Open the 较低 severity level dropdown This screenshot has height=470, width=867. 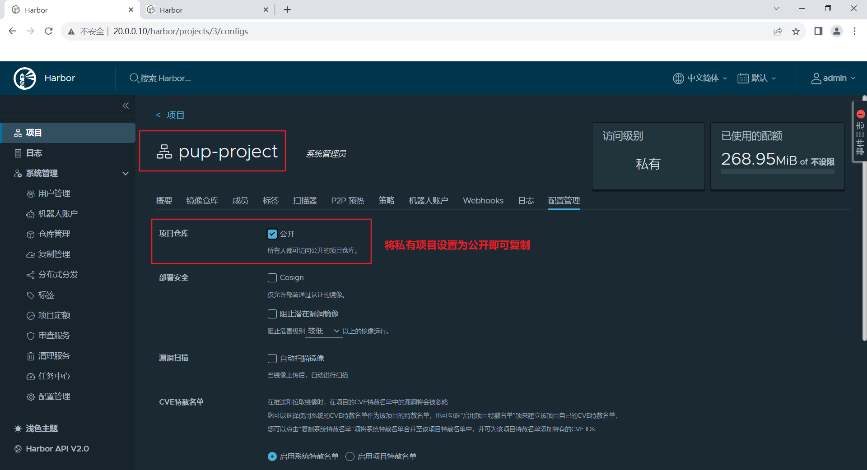click(324, 331)
